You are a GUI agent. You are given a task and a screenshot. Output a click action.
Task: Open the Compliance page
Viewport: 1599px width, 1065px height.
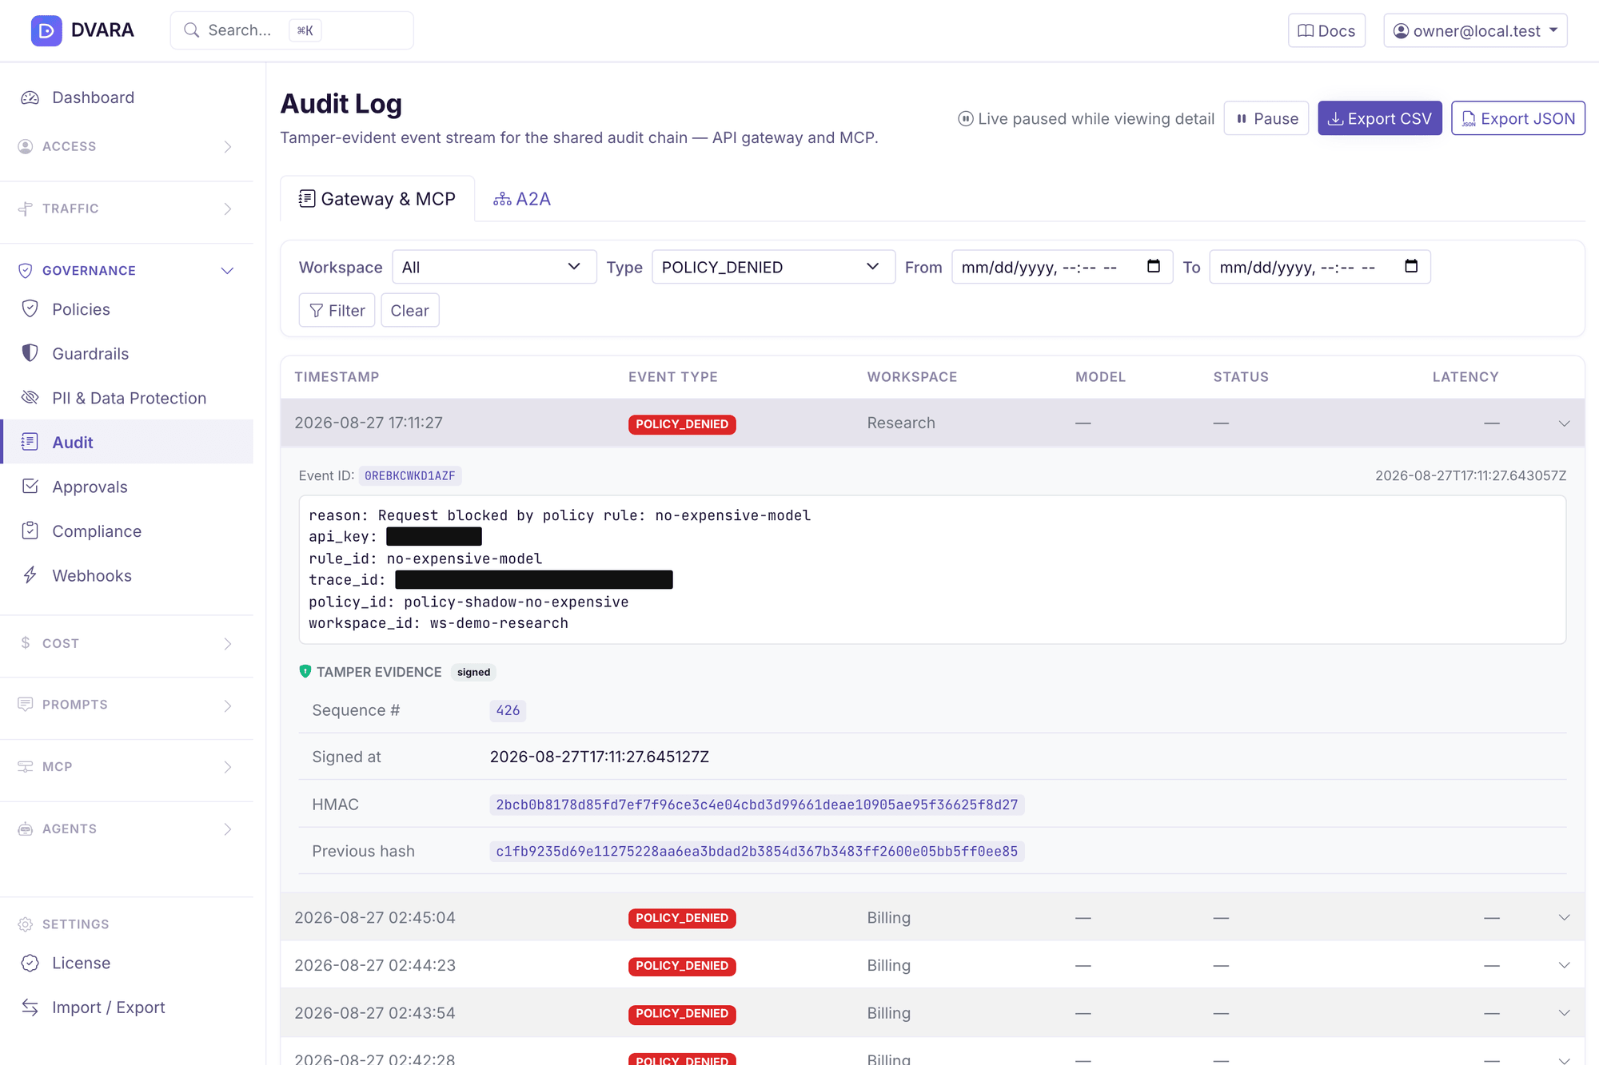click(x=127, y=531)
